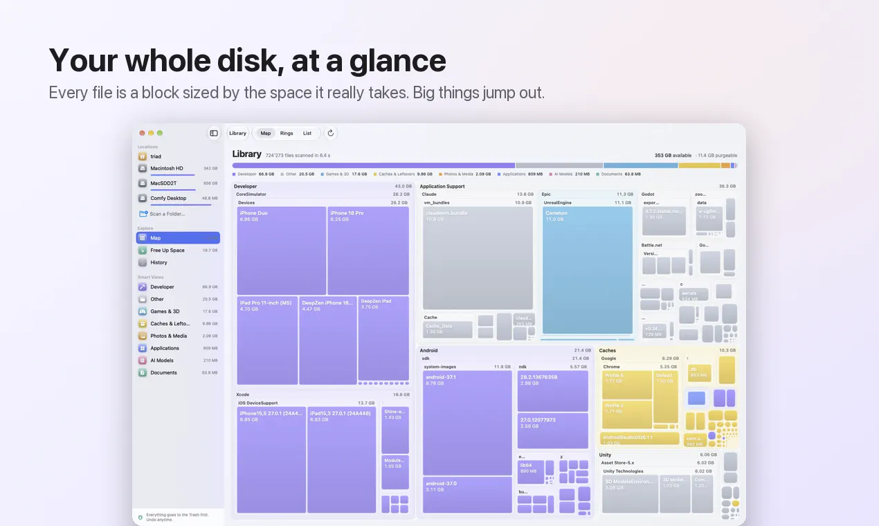Click the Developer hammer icon
This screenshot has height=526, width=879.
[x=143, y=287]
